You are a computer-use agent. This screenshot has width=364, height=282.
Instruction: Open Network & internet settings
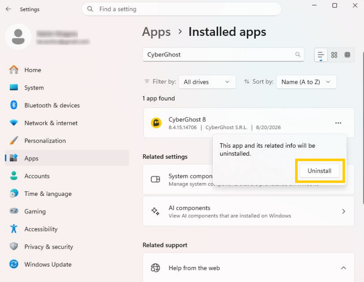tap(67, 123)
